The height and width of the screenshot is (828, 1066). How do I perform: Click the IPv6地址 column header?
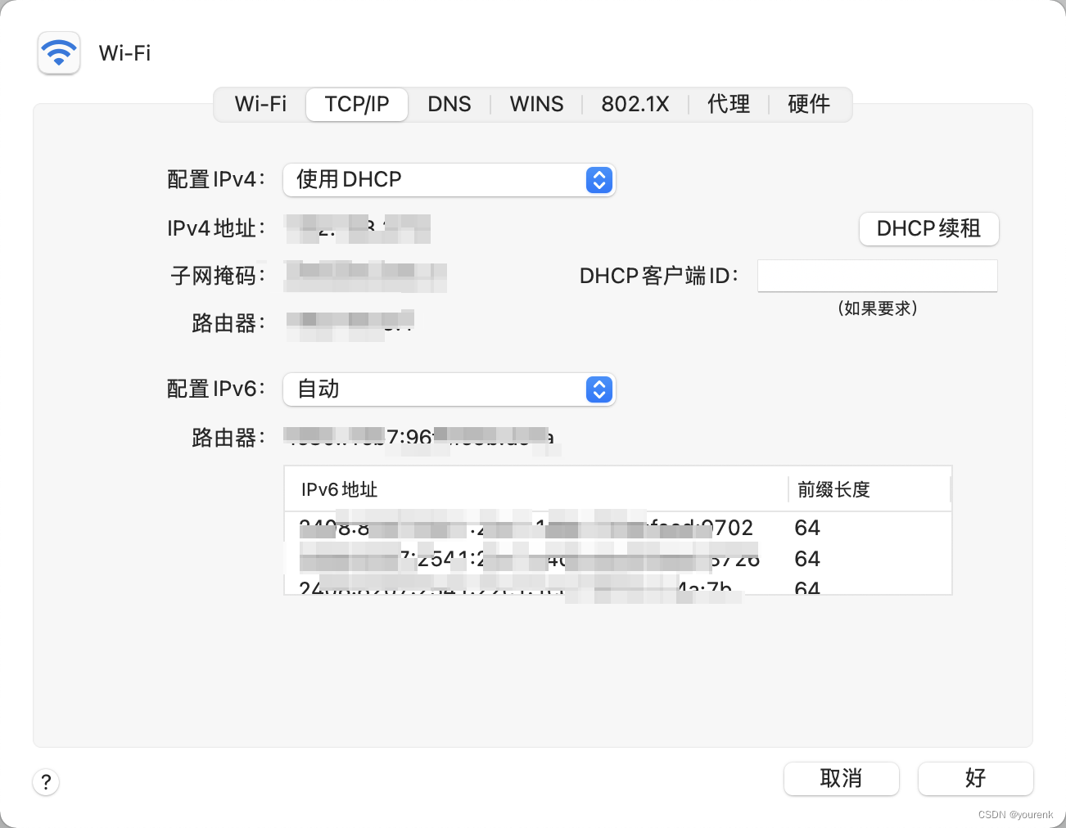click(x=536, y=489)
